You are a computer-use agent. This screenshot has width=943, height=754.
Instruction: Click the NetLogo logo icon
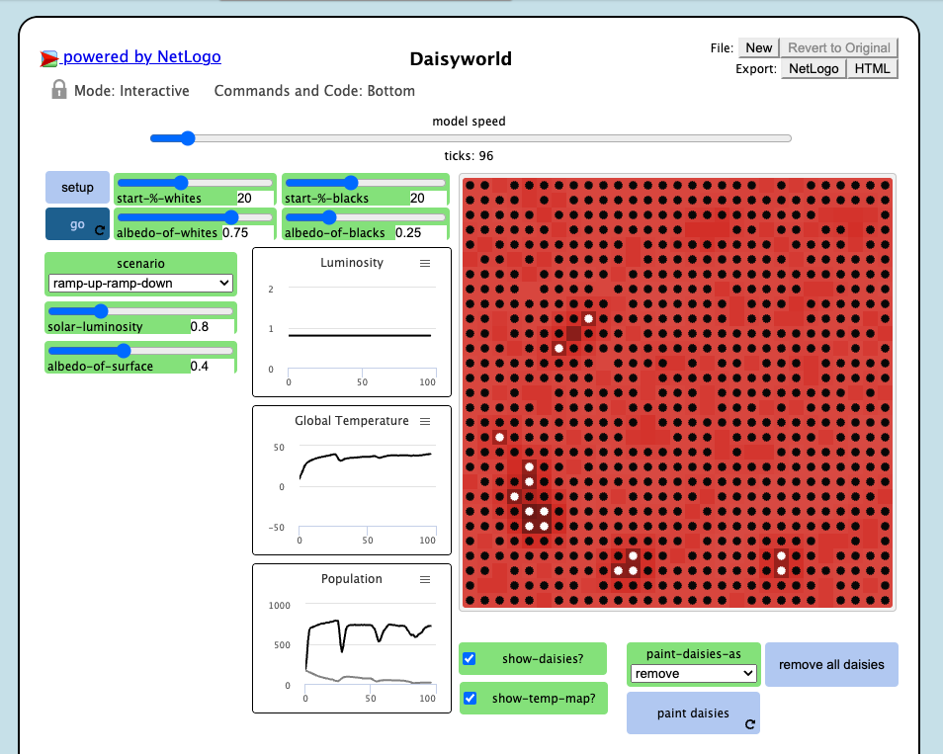pyautogui.click(x=48, y=57)
